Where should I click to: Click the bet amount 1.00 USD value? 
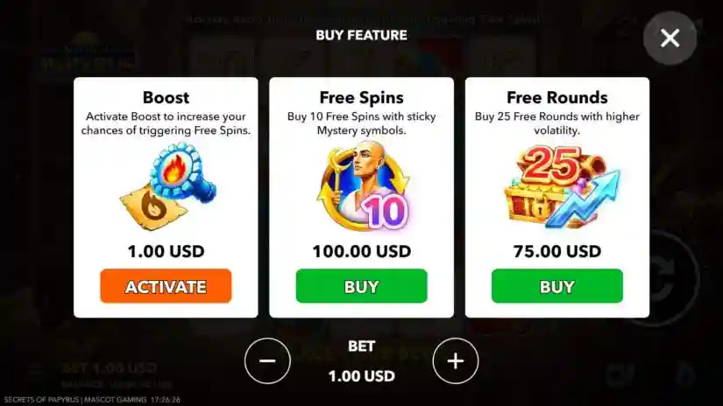pos(361,376)
